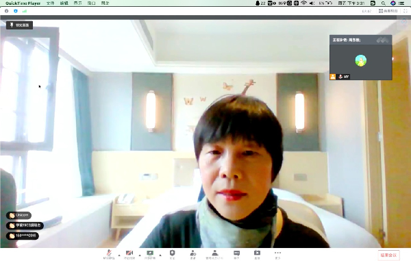Open the invite participants icon
This screenshot has width=411, height=261.
point(193,254)
